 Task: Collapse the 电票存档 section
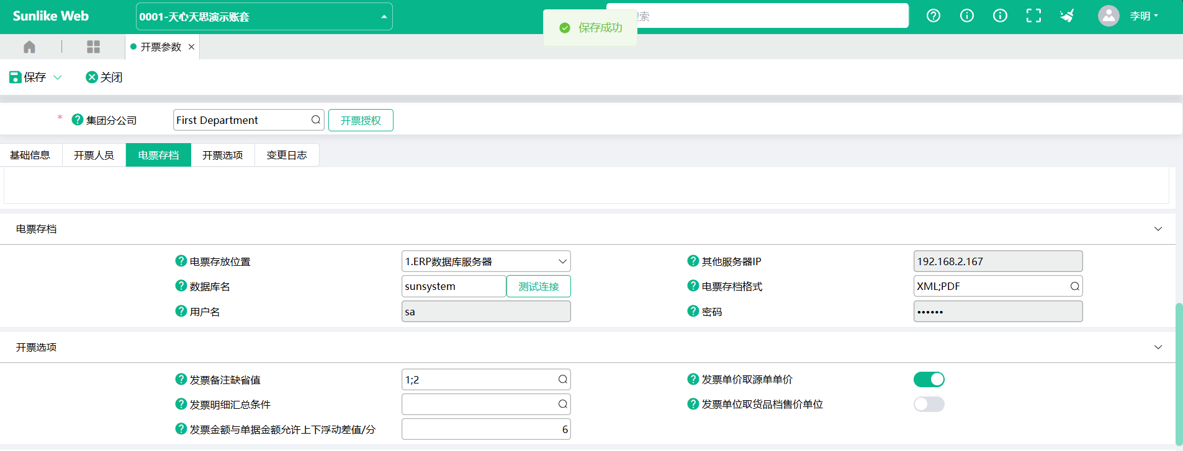click(x=1158, y=229)
